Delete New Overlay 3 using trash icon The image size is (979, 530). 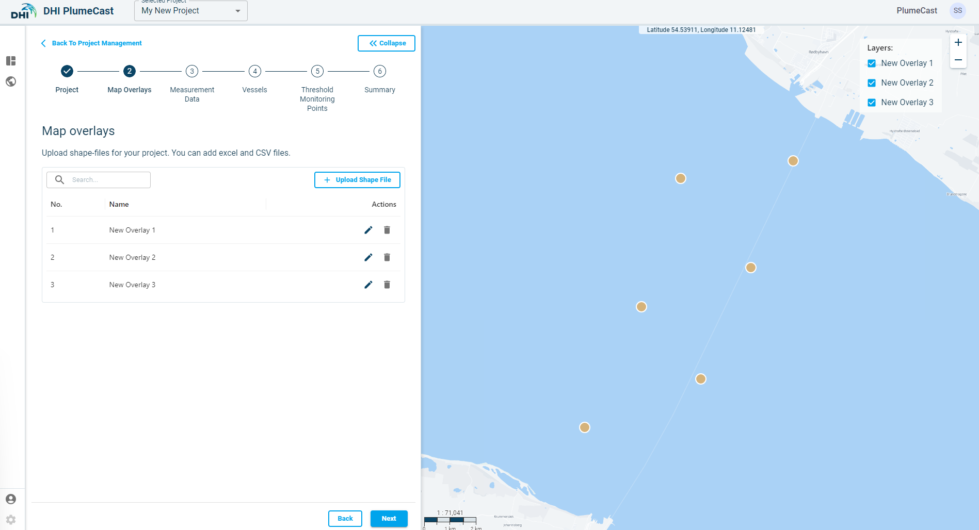click(387, 285)
